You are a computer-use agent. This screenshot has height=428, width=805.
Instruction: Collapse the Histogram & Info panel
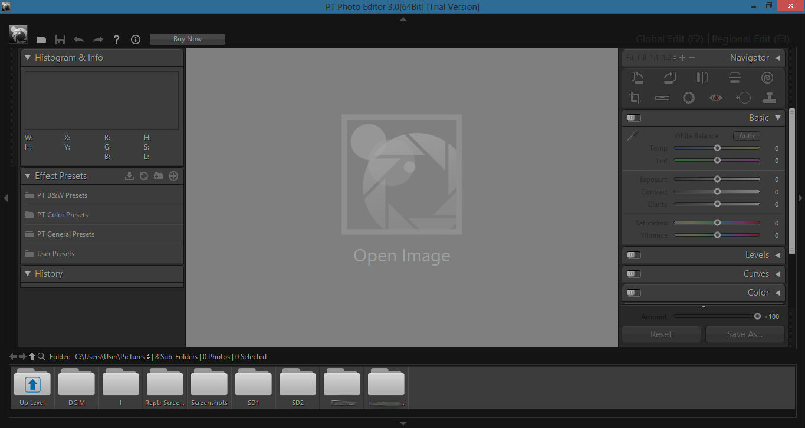click(27, 58)
